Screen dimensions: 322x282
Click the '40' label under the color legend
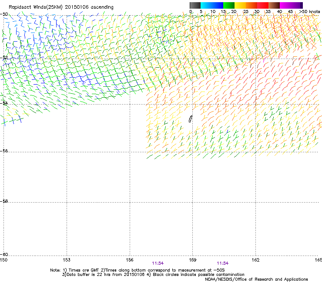279,12
